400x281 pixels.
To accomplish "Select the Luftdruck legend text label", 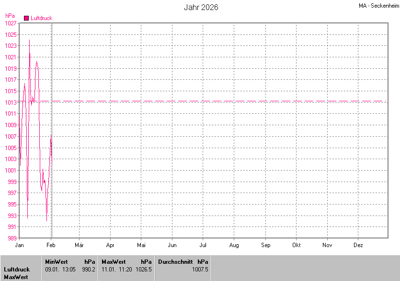I will [x=41, y=18].
